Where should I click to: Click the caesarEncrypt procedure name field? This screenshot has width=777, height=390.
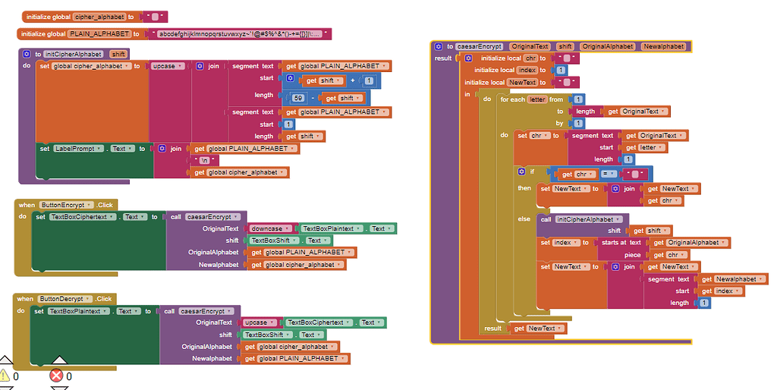[x=479, y=46]
